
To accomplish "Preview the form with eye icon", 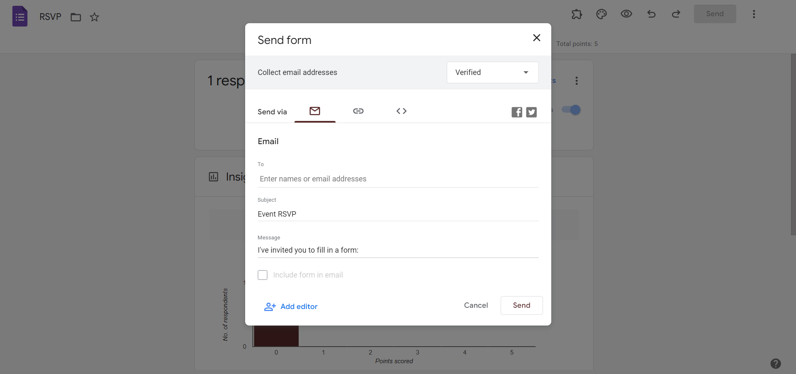I will pos(626,14).
